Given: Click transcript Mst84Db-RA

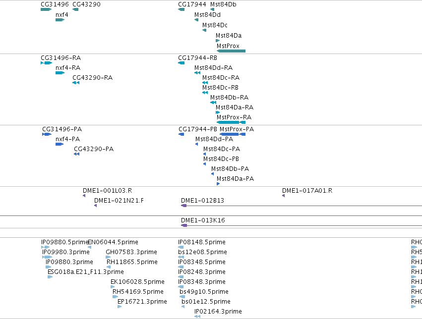Looking at the screenshot, I should pyautogui.click(x=229, y=98).
